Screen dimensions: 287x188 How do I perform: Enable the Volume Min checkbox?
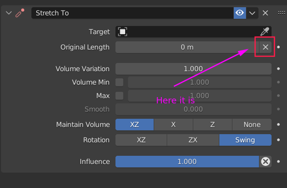[119, 82]
